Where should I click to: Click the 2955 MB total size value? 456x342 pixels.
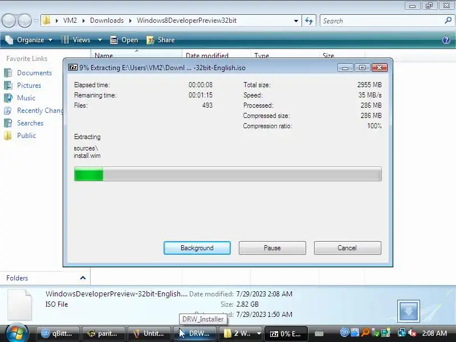tap(369, 85)
